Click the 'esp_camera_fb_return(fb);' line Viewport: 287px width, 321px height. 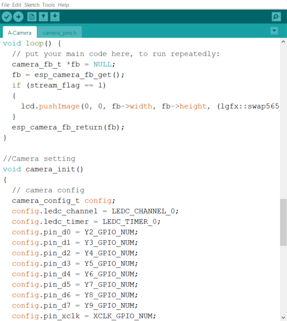[x=68, y=127]
